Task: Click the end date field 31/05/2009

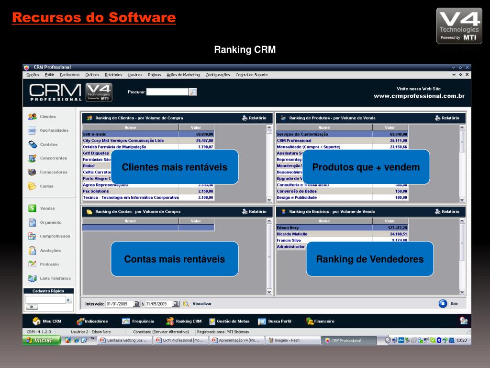Action: coord(159,303)
